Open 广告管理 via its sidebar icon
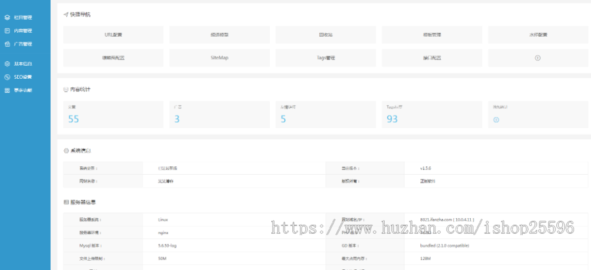The image size is (591, 270). click(x=7, y=44)
